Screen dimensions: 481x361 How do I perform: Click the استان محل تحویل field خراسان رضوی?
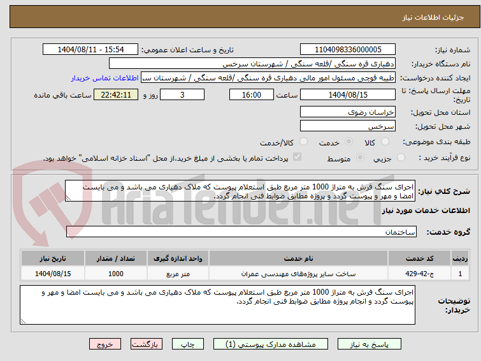point(348,112)
